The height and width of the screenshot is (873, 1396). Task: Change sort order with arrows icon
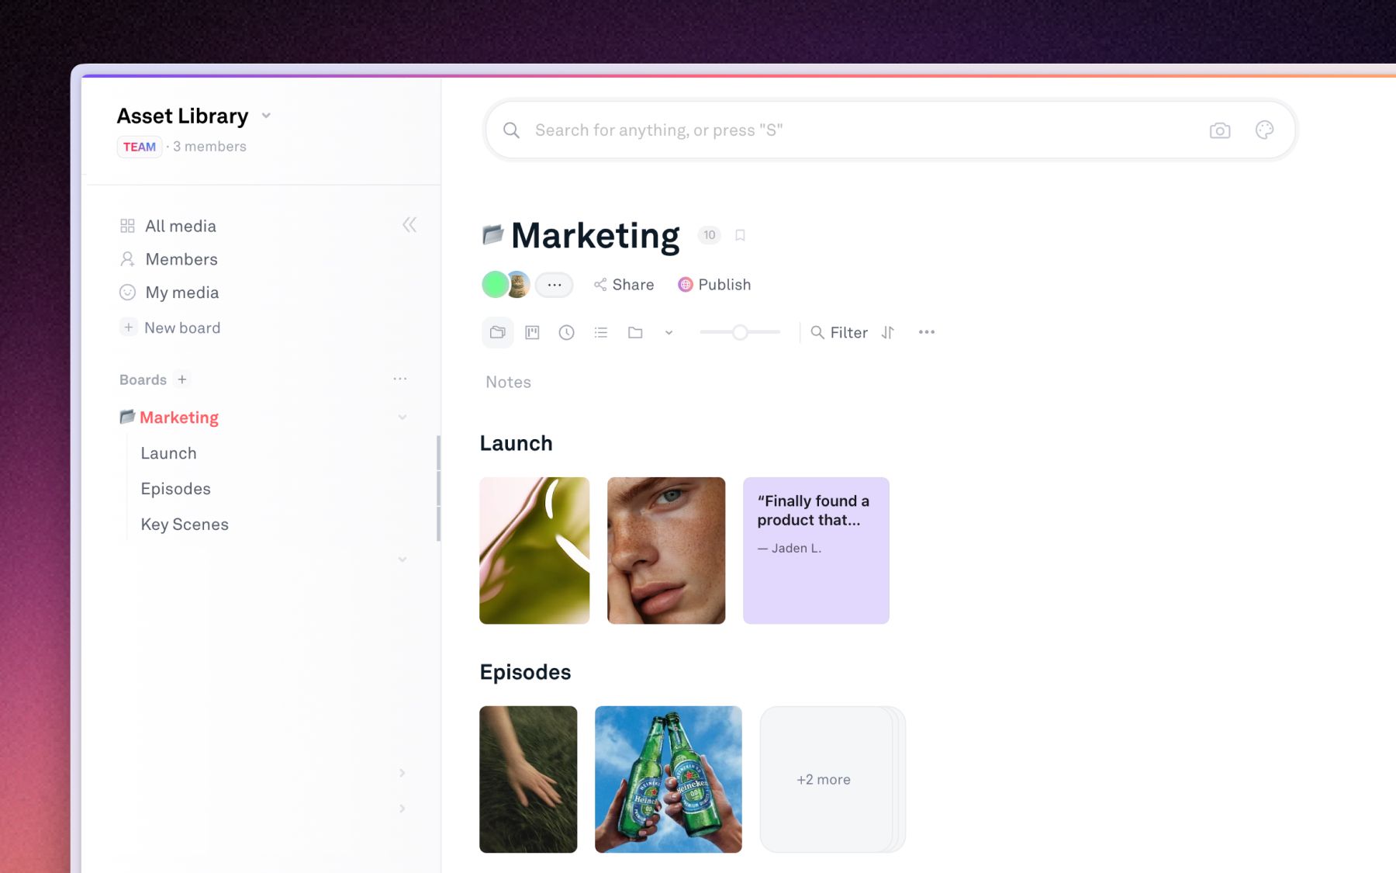pos(888,332)
